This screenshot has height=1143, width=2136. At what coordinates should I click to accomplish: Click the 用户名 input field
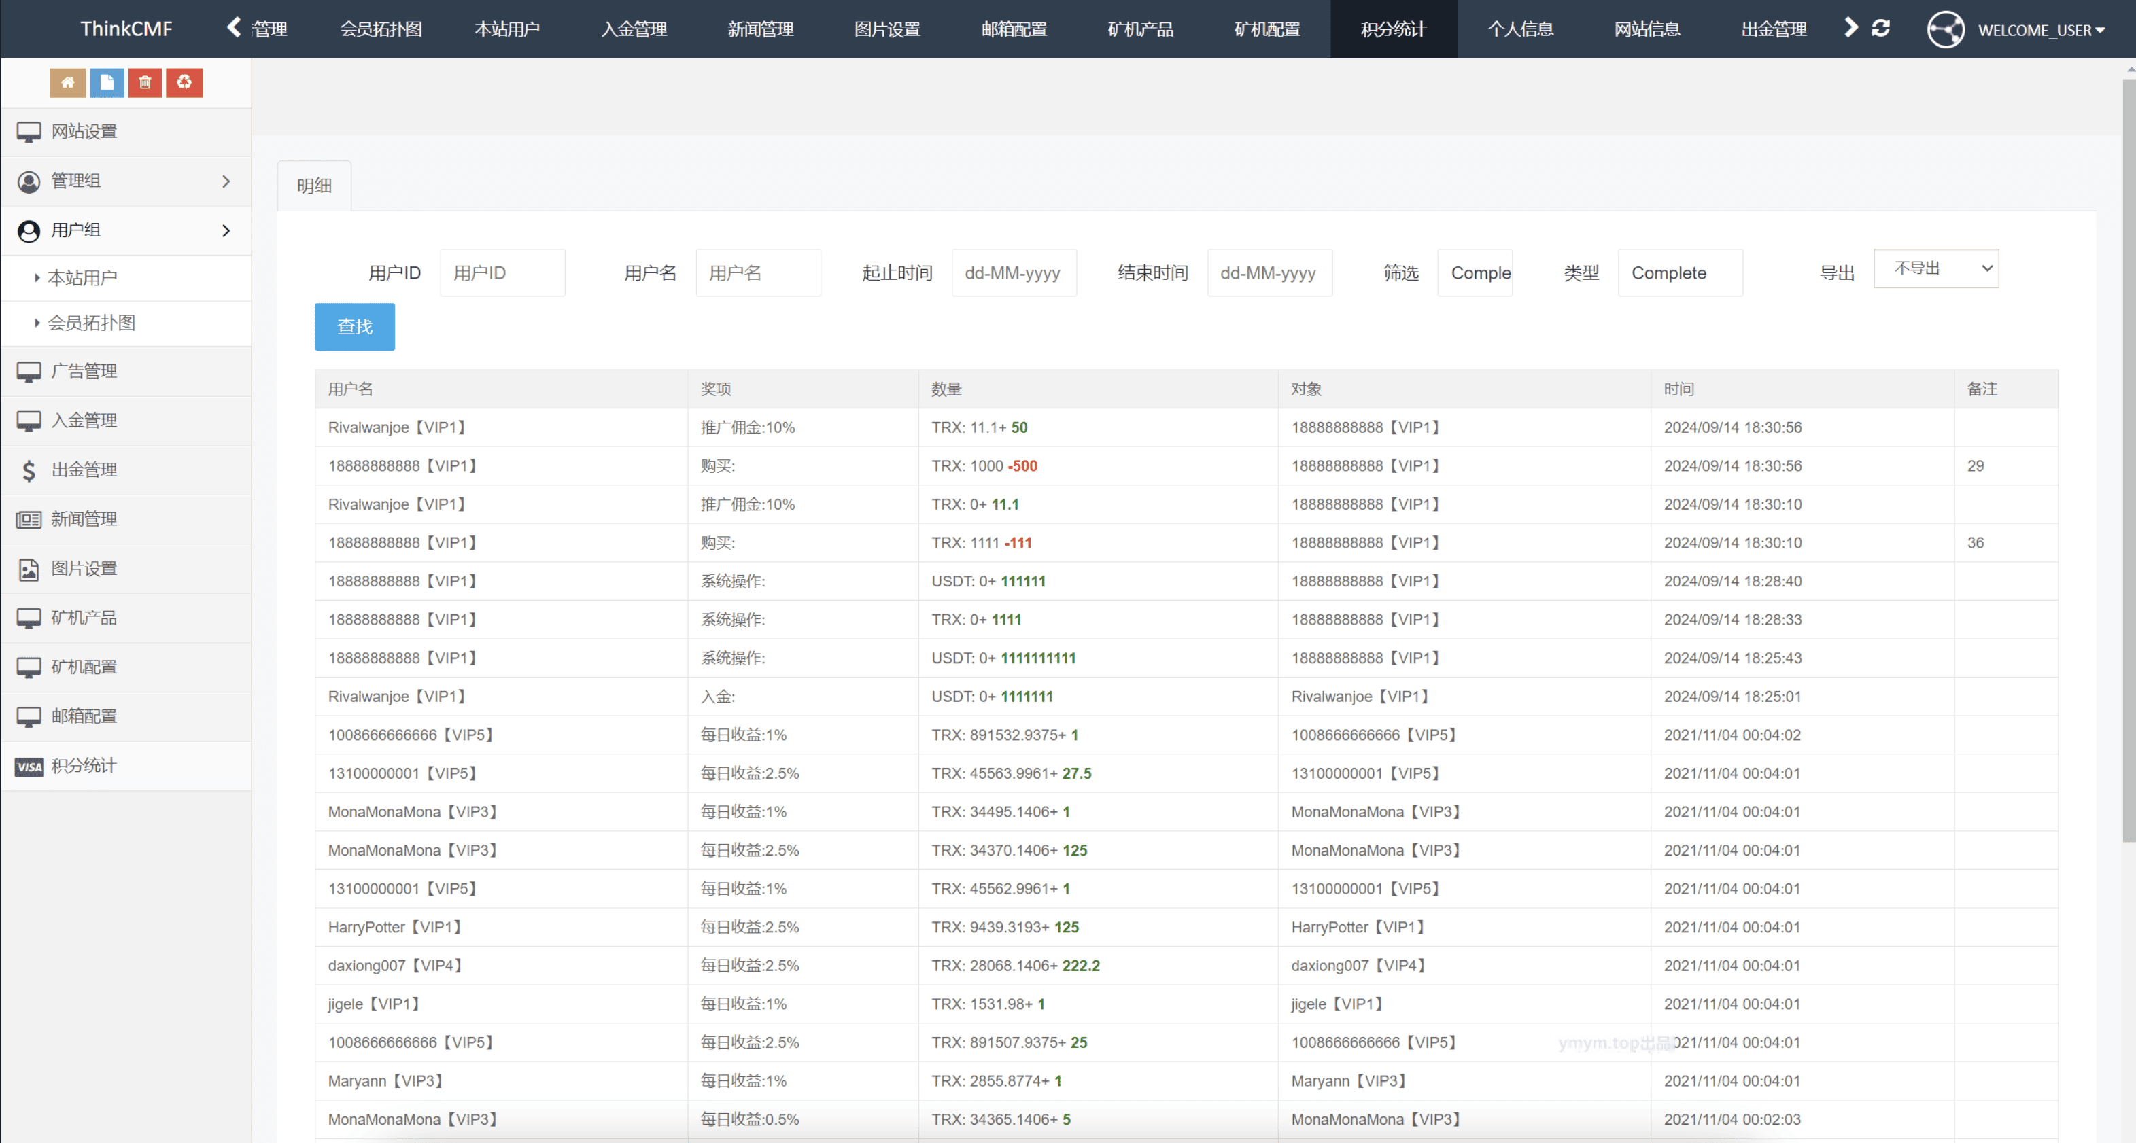pyautogui.click(x=758, y=272)
